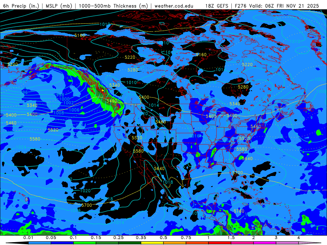Click the '1000' isobar label
This screenshot has width=327, height=245.
(65, 99)
